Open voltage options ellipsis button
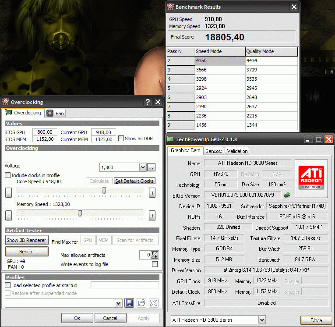The height and width of the screenshot is (327, 335). pos(151,167)
